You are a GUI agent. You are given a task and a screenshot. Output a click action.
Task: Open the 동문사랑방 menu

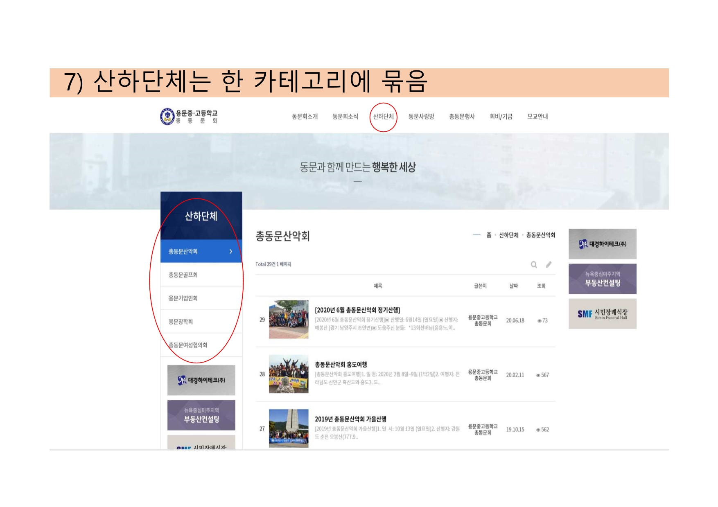421,117
